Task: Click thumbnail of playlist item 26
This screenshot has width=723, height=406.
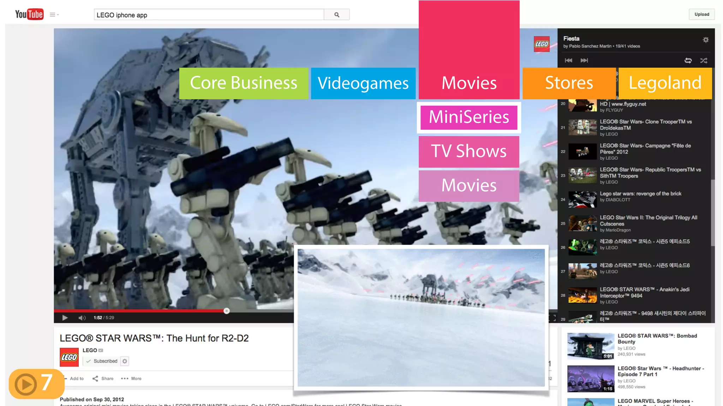Action: (x=582, y=247)
